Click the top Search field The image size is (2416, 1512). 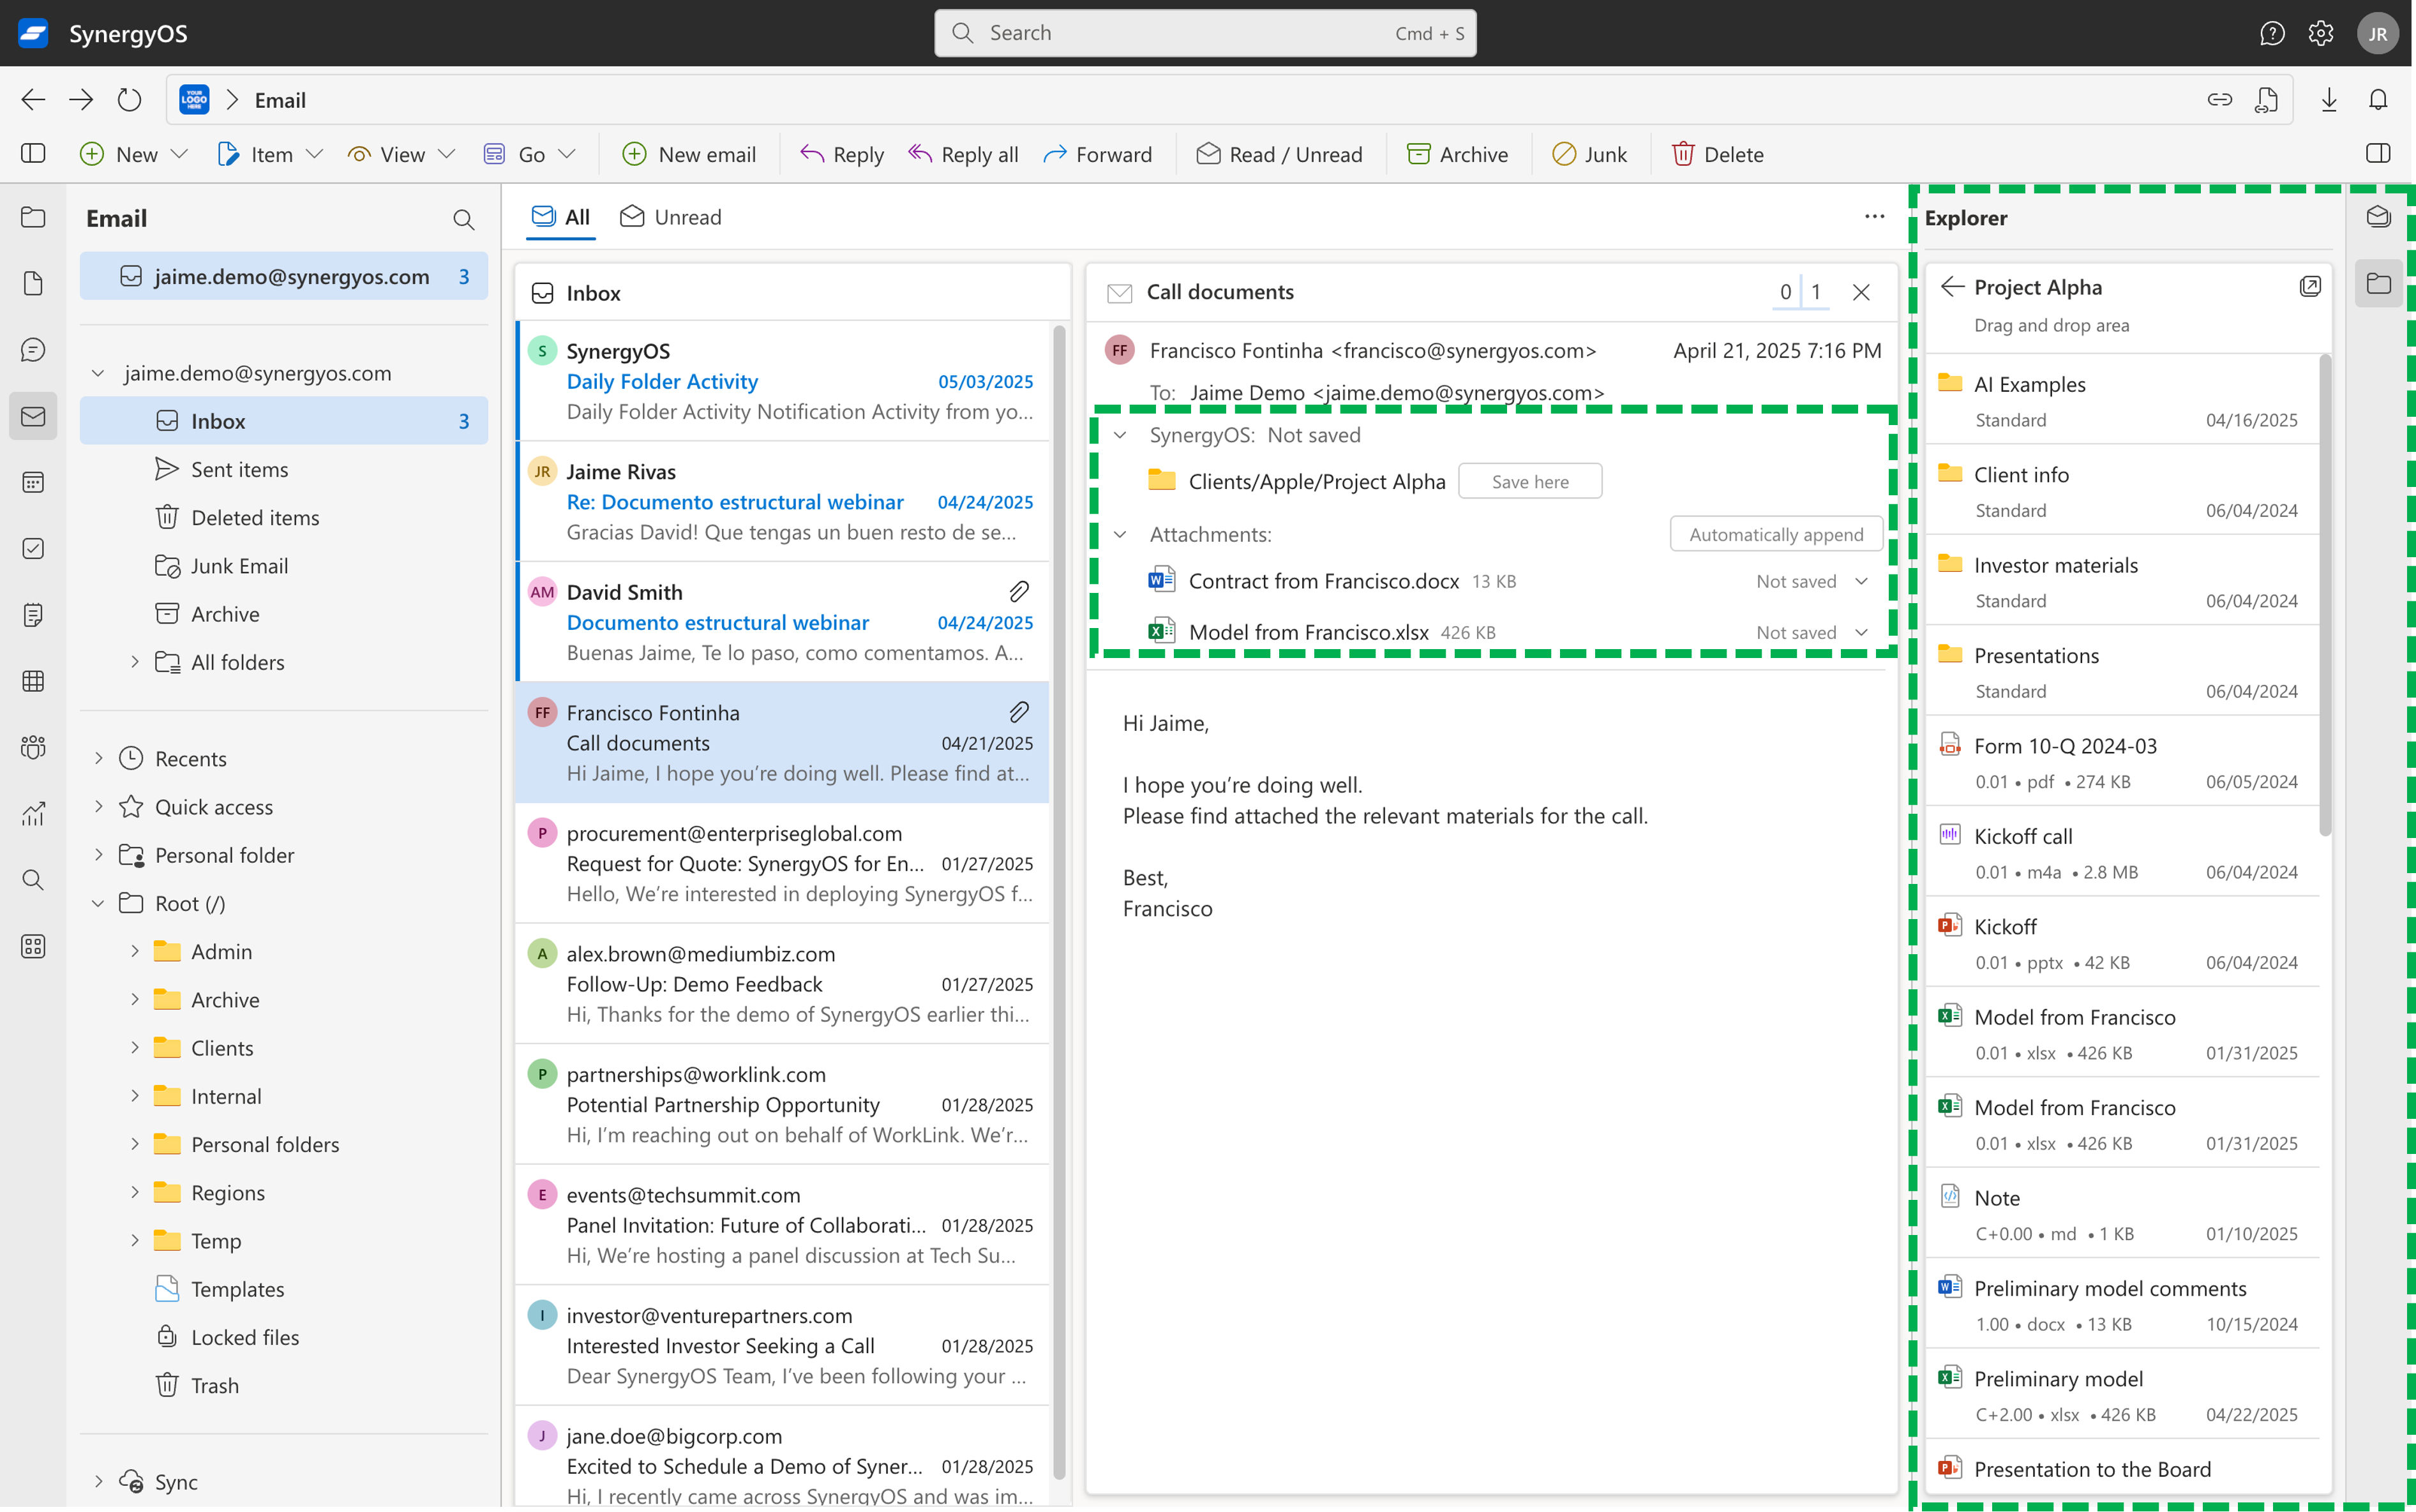[1204, 33]
